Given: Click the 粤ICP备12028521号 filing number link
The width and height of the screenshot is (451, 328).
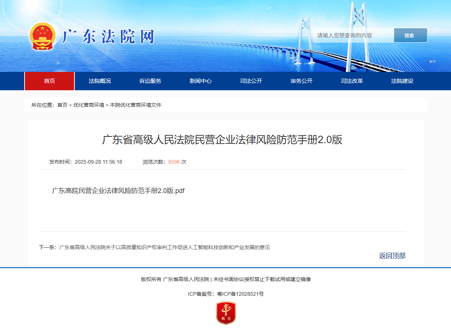Looking at the screenshot, I should (x=240, y=294).
